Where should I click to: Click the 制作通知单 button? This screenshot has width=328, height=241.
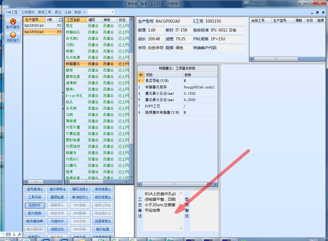pyautogui.click(x=35, y=221)
